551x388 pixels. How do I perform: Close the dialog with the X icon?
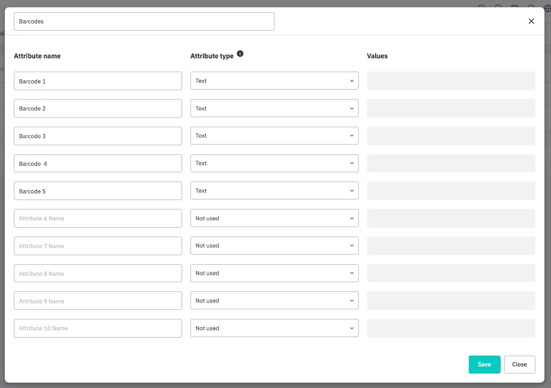tap(531, 21)
